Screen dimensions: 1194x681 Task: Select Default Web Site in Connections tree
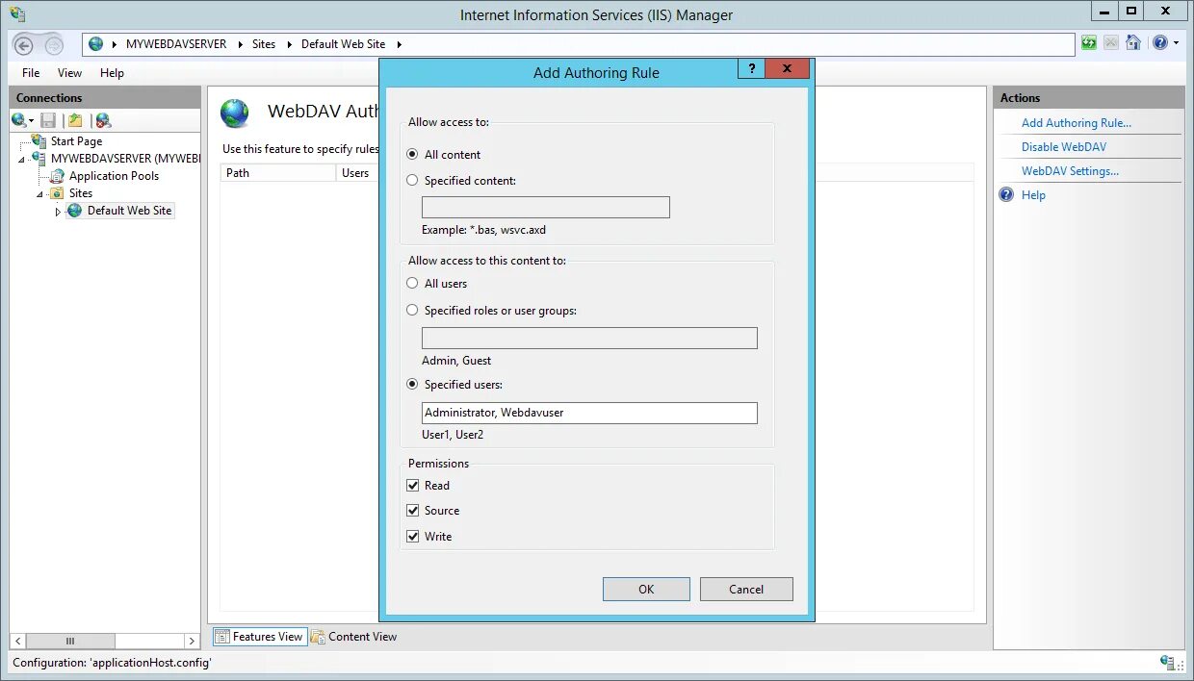[x=129, y=211]
